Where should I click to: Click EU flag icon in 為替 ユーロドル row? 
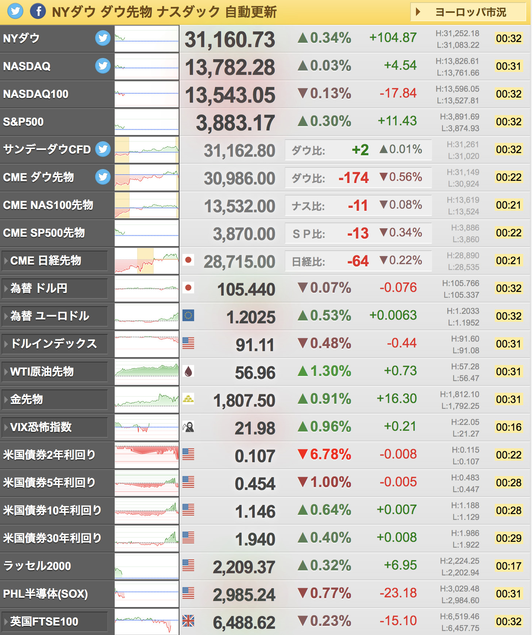pos(188,316)
